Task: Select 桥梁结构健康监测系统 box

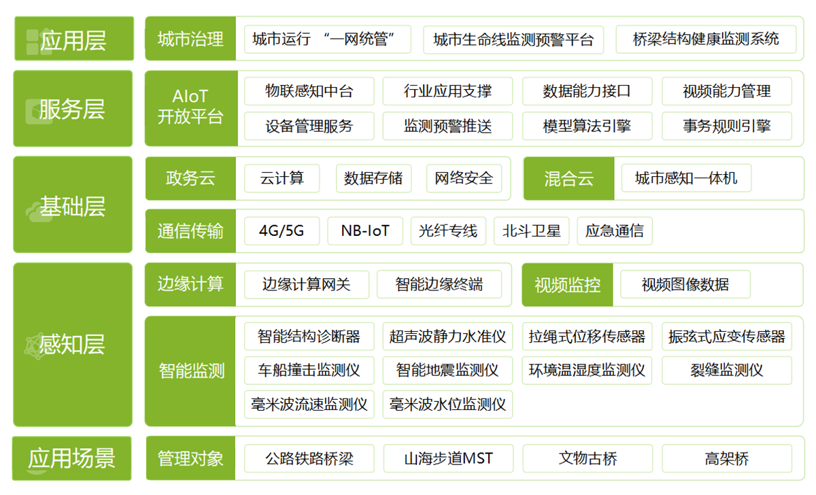Action: coord(706,39)
